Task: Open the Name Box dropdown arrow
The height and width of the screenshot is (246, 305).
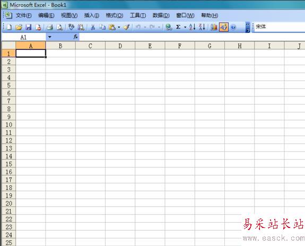Action: [50, 37]
